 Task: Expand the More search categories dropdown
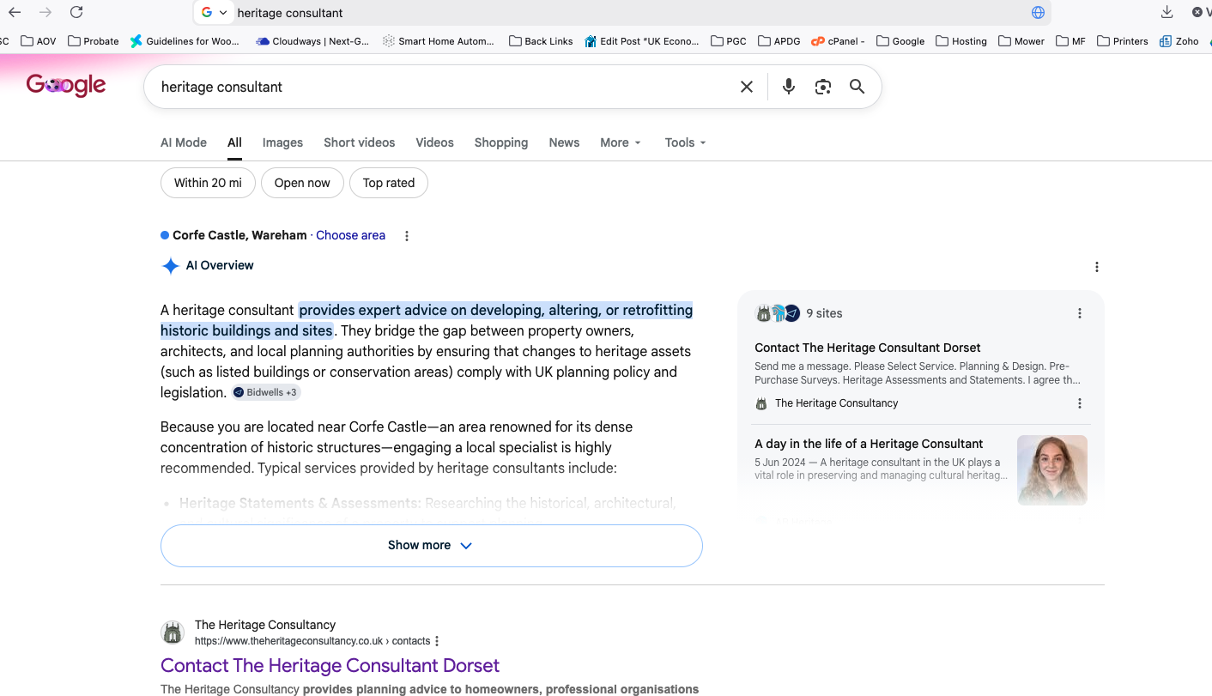point(621,142)
